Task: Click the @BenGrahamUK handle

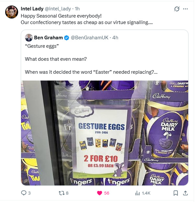Action: [x=89, y=38]
